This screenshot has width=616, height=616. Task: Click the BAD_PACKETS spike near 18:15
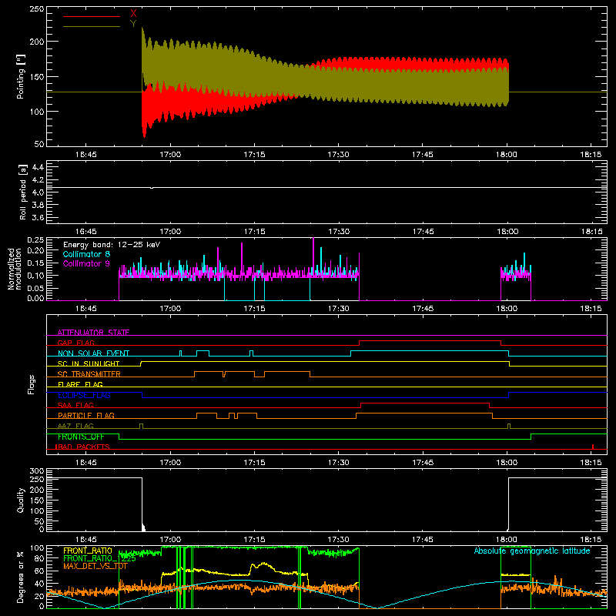593,447
